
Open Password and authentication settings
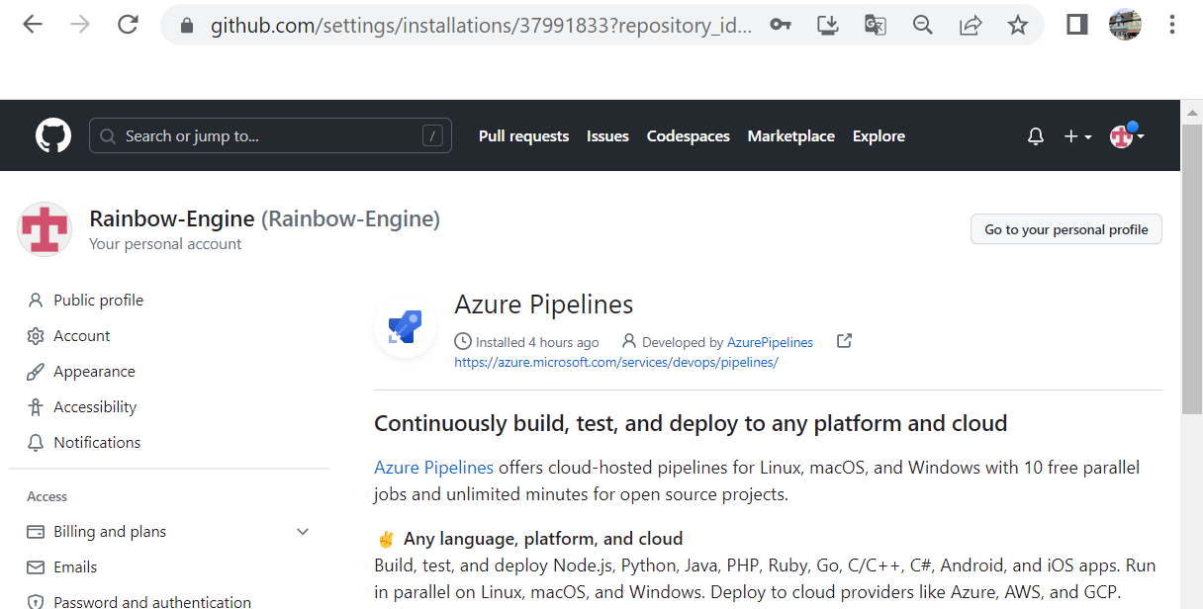coord(152,601)
